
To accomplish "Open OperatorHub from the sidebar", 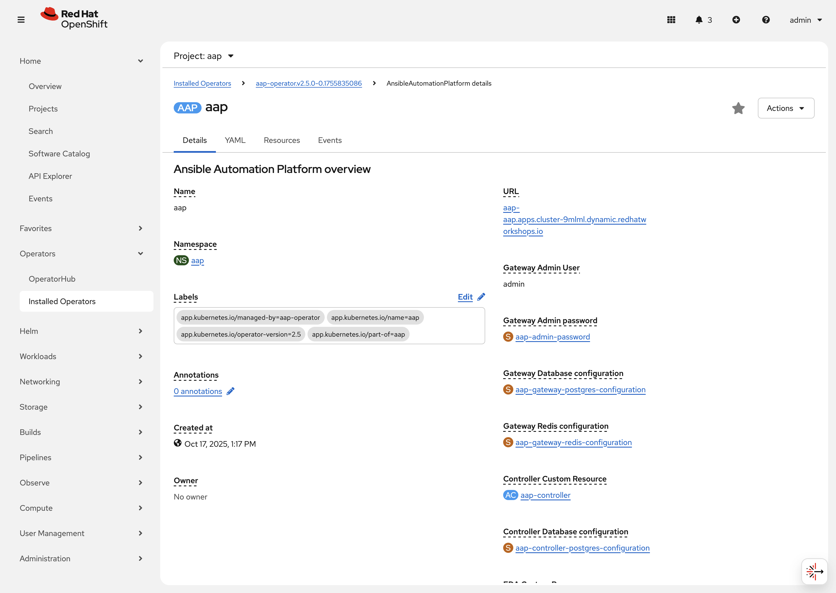I will (x=52, y=279).
